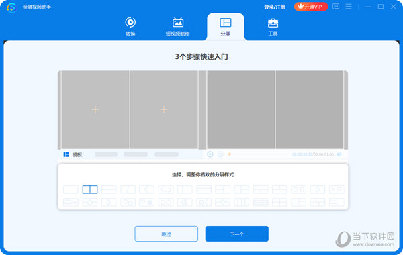Close the application window
The image size is (403, 255).
pos(393,7)
